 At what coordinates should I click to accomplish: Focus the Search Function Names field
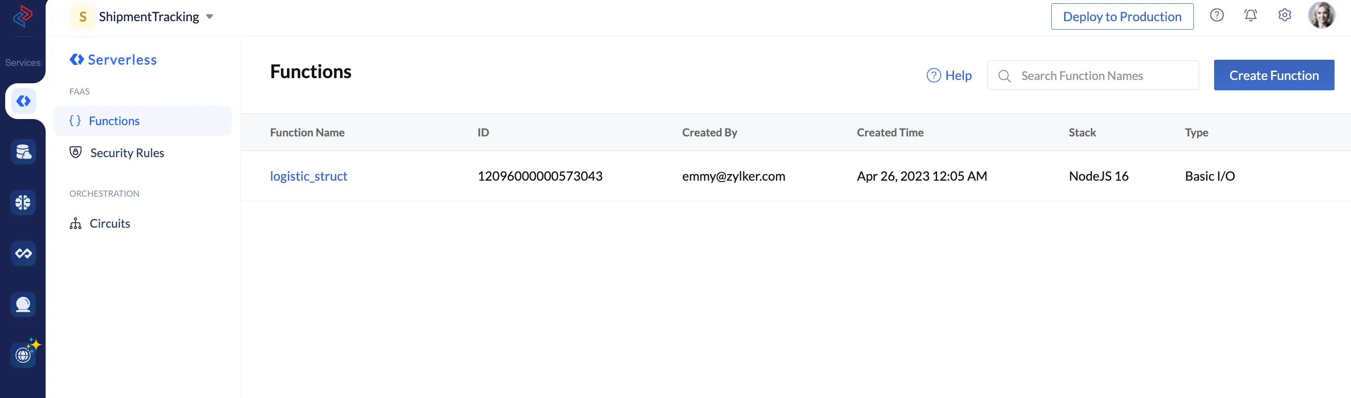click(x=1092, y=75)
